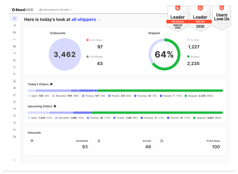This screenshot has width=238, height=174.
Task: Select the clock icon in the sidebar
Action: click(x=14, y=116)
